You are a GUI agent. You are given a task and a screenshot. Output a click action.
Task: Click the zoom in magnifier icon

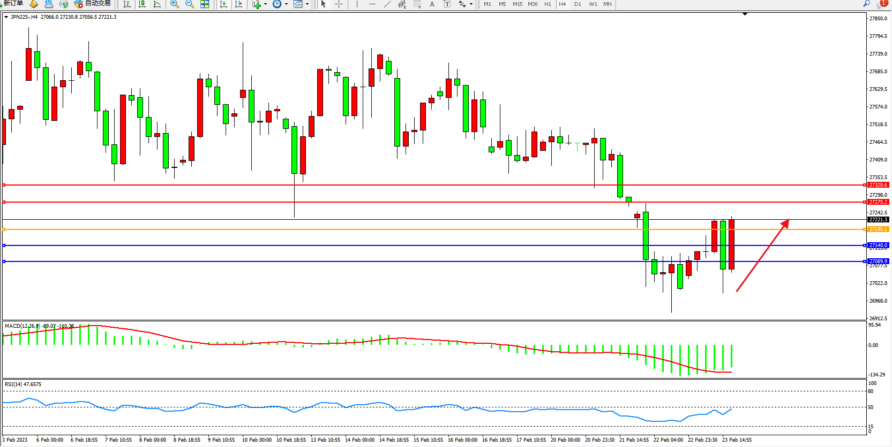pos(175,4)
